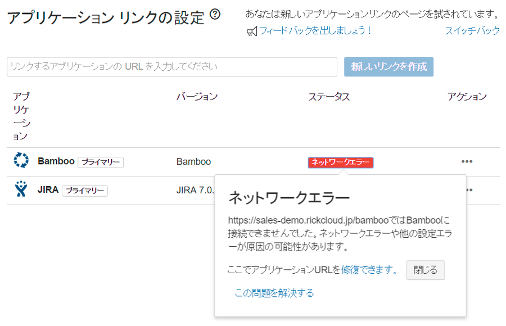This screenshot has width=506, height=326.
Task: Click the バージョン column header
Action: pos(197,96)
